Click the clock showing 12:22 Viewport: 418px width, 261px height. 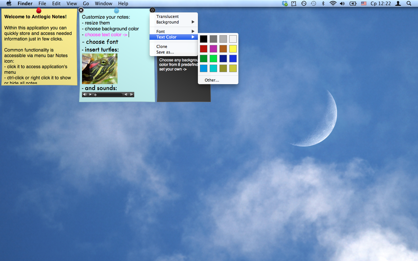[381, 4]
